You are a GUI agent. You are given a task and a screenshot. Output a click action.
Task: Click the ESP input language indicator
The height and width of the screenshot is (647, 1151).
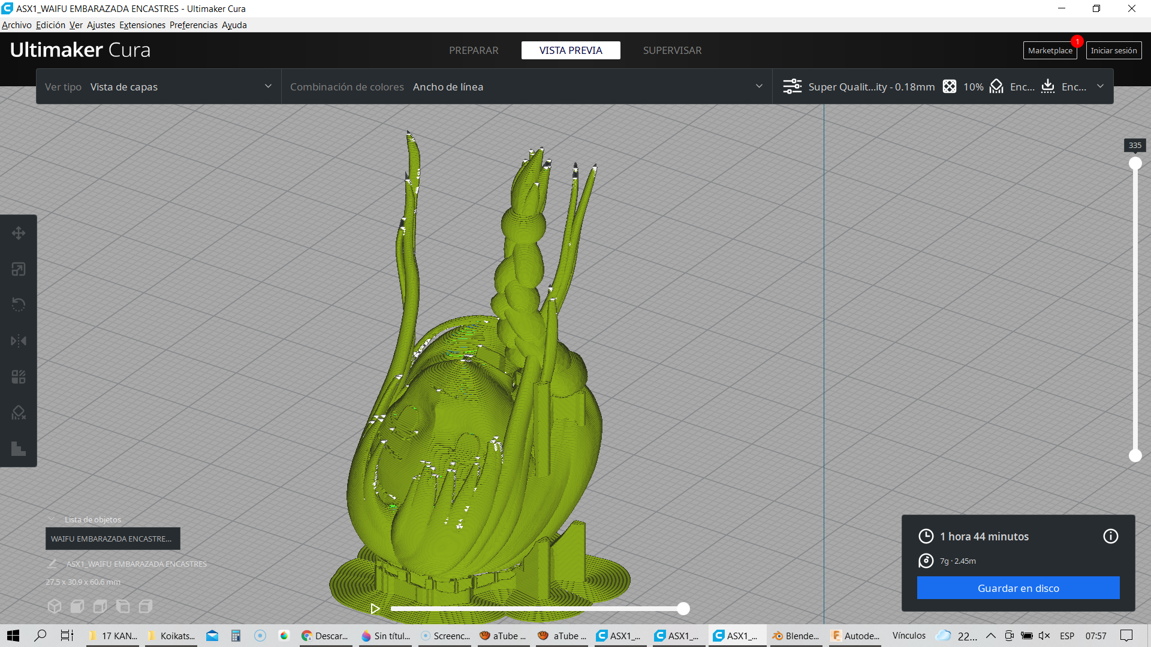[1067, 636]
